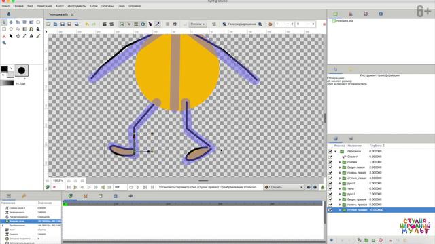Toggle visibility checkbox of персонаж layer
435x244 pixels.
point(330,151)
